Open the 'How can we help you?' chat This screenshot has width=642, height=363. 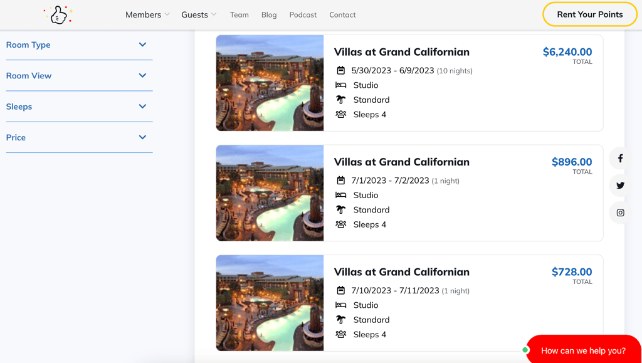click(x=582, y=350)
